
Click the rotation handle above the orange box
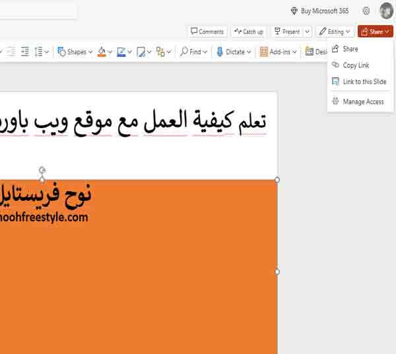tap(42, 170)
